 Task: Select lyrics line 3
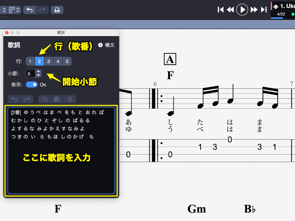49,61
